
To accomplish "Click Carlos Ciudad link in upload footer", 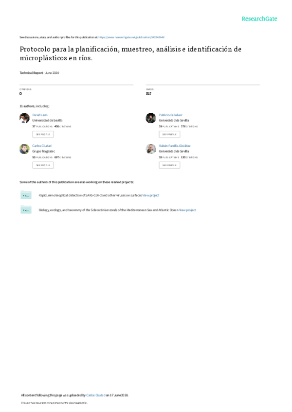I will pyautogui.click(x=96, y=395).
